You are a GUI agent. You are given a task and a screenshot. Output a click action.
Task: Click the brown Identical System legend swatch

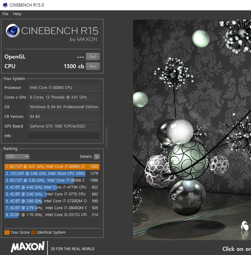click(x=33, y=232)
